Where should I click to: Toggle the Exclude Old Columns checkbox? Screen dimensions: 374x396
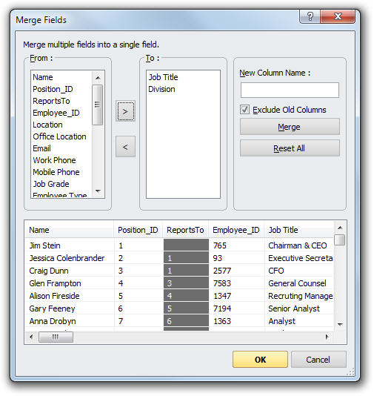click(x=244, y=110)
